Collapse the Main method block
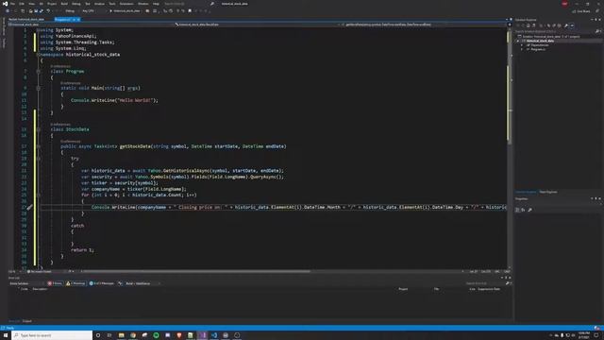Viewport: 604px width, 340px height. point(38,88)
